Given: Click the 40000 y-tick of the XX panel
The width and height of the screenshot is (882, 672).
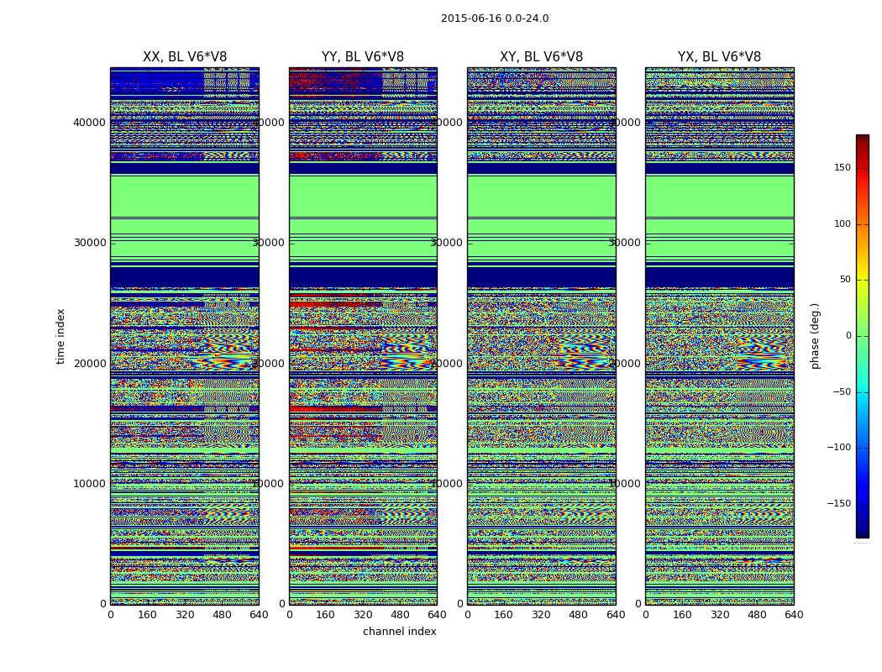Looking at the screenshot, I should tap(90, 122).
